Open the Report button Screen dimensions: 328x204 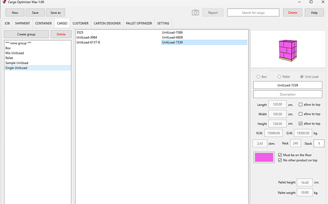click(213, 13)
